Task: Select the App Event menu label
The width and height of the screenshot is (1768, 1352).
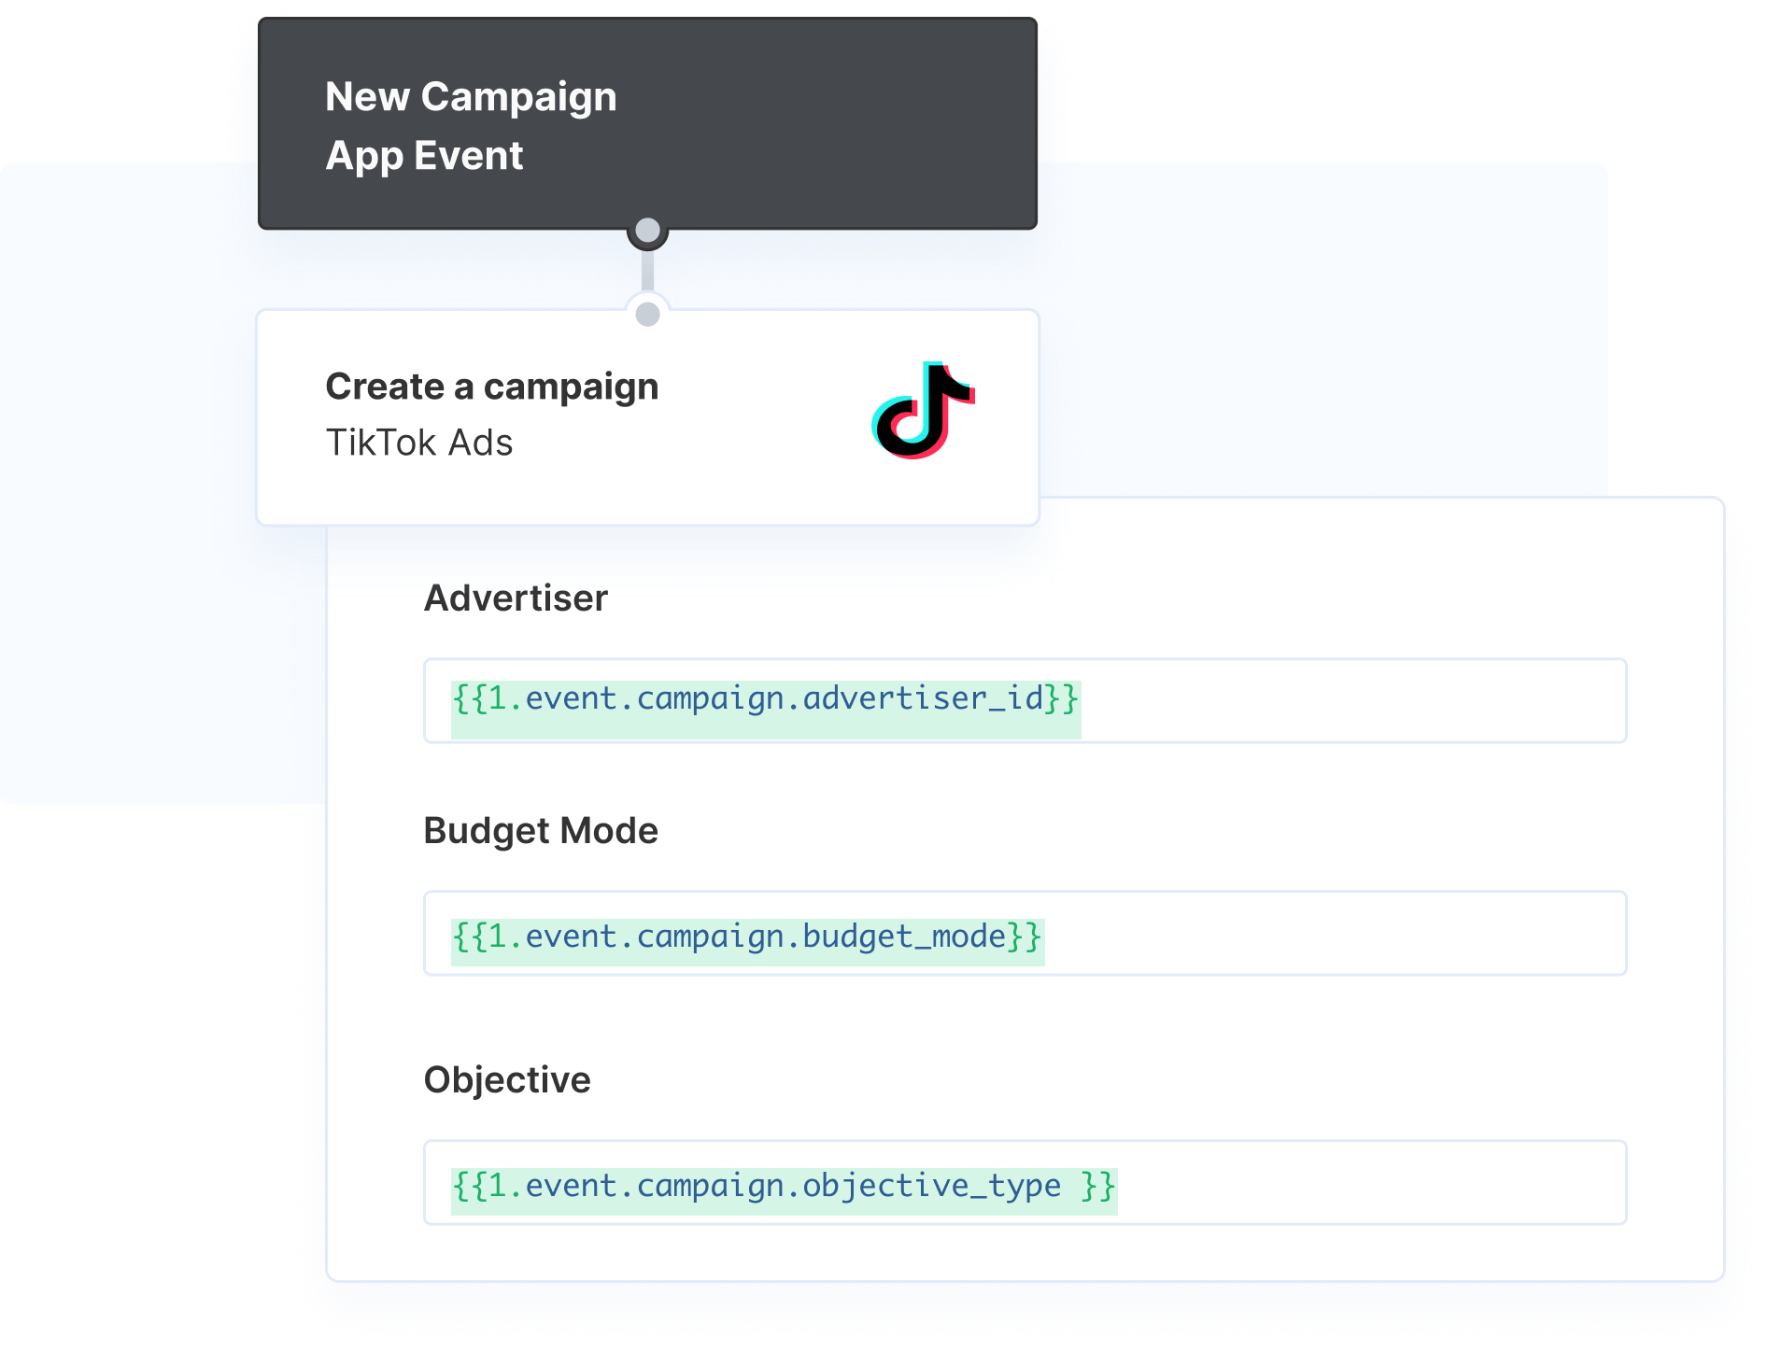Action: [424, 155]
